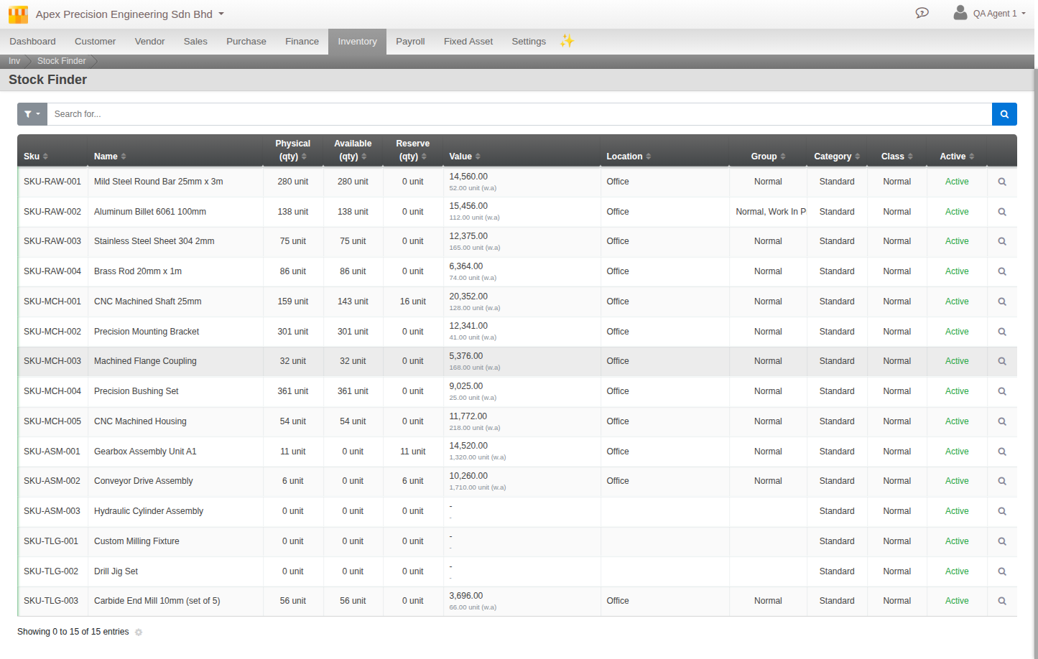The height and width of the screenshot is (659, 1038).
Task: View details for SKU-RAW-002 magnifier
Action: [1002, 212]
